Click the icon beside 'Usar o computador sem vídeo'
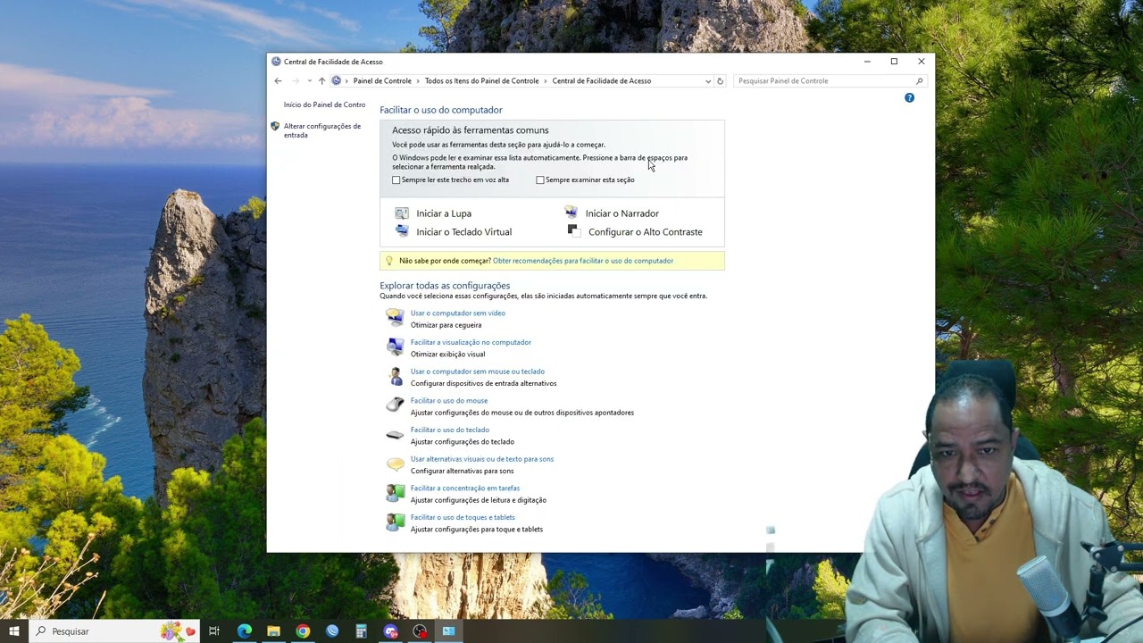 395,318
